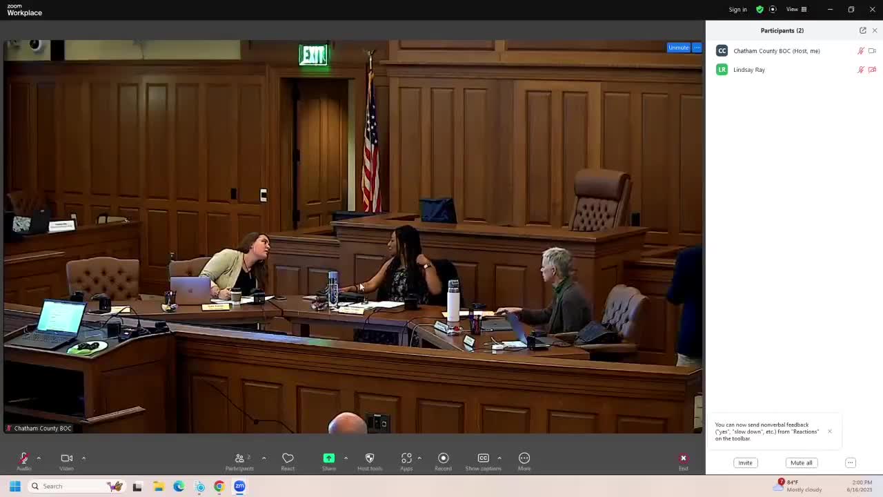The height and width of the screenshot is (497, 883).
Task: Click Sign in at the top bar
Action: [737, 10]
